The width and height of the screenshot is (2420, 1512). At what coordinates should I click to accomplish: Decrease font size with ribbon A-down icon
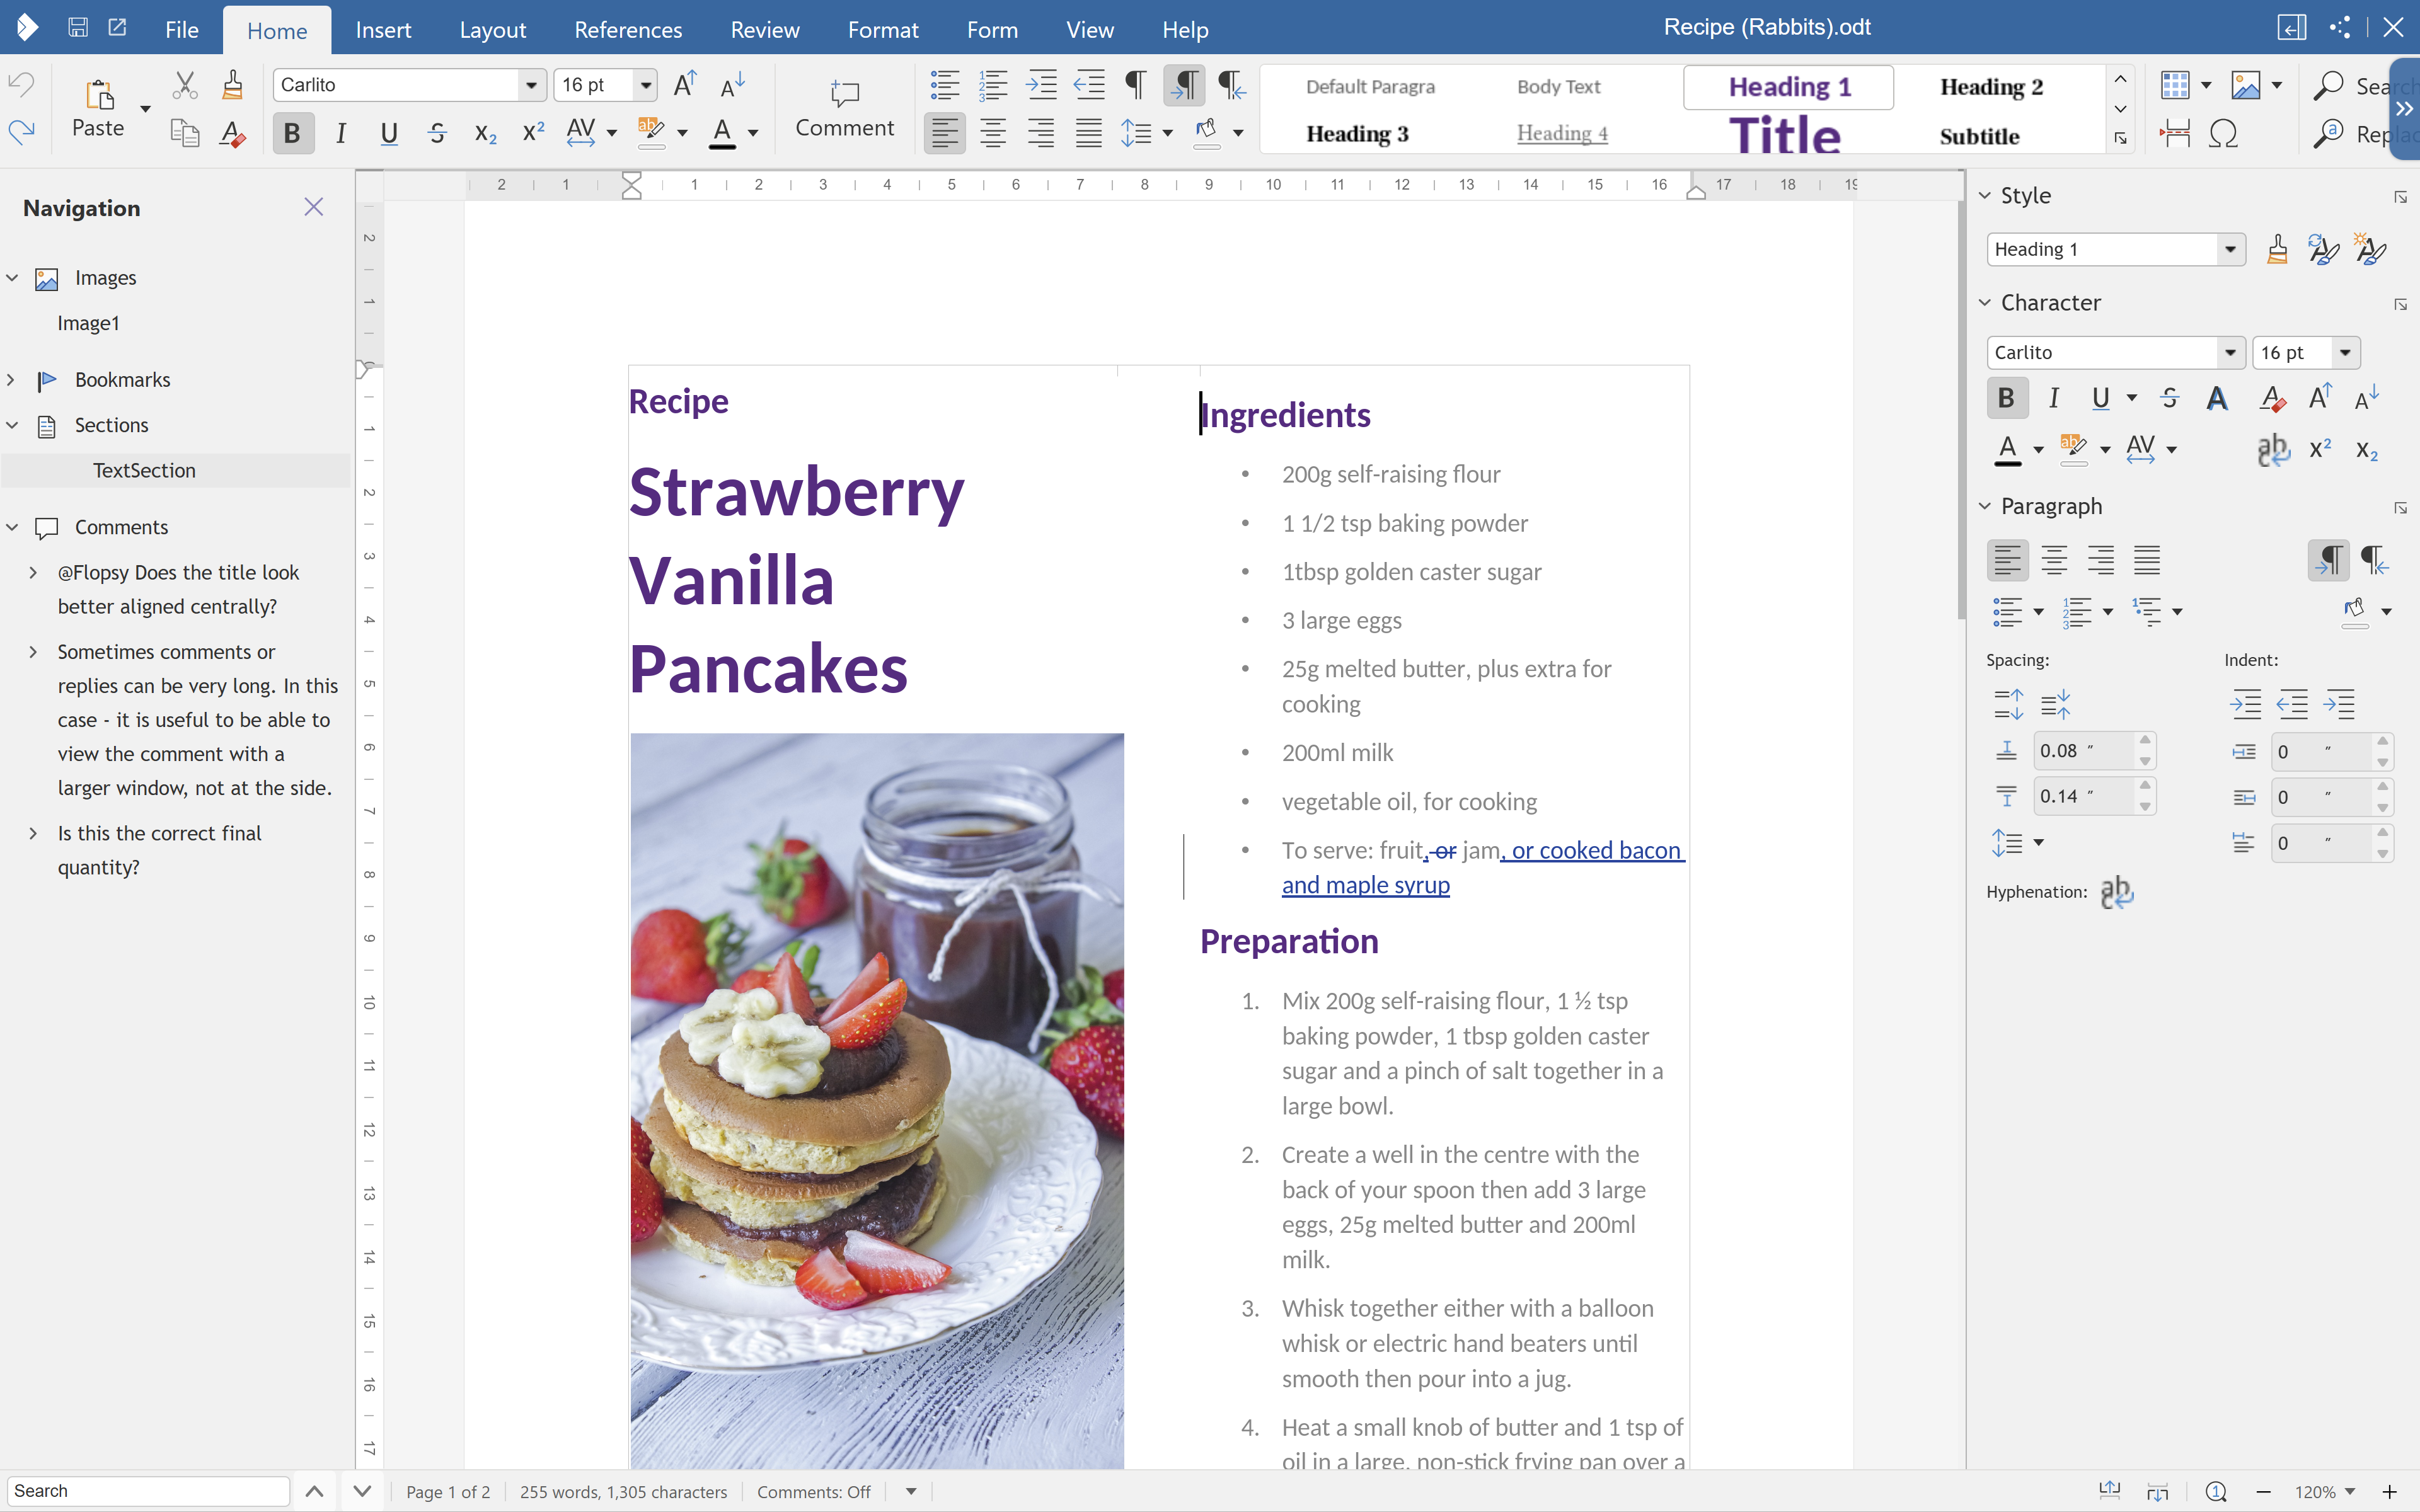coord(733,85)
